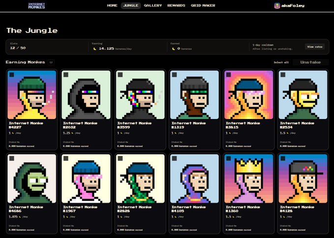Go to the Home page
This screenshot has width=334, height=238.
112,5
